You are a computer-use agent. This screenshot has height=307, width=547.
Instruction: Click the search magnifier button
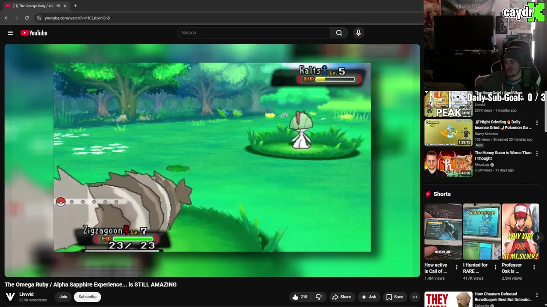click(x=339, y=33)
